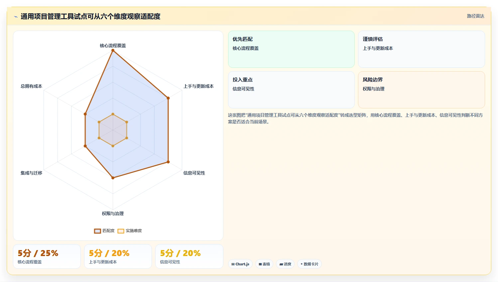Toggle the 匹配度 legend swatch
This screenshot has width=498, height=282.
[x=97, y=231]
